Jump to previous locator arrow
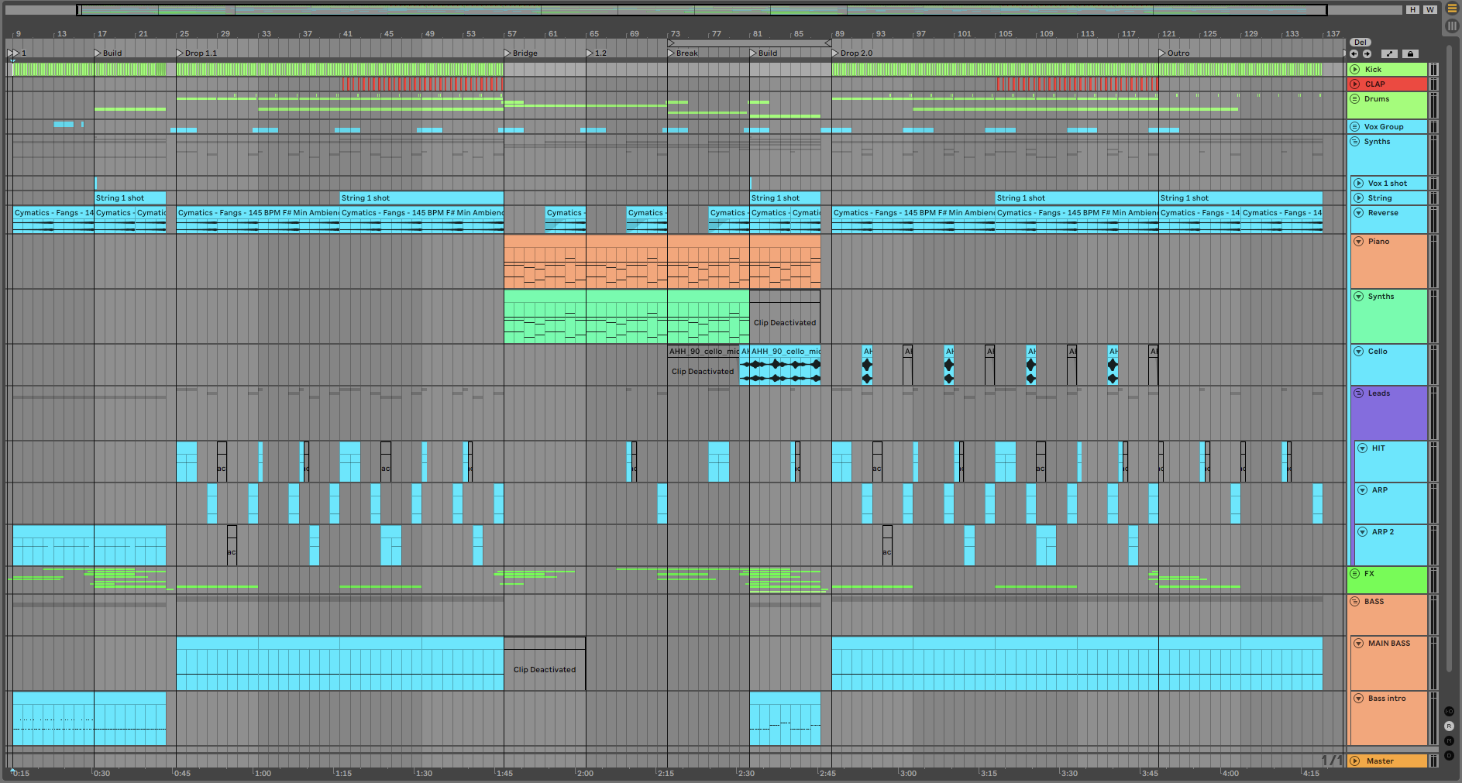Image resolution: width=1462 pixels, height=783 pixels. 1354,54
